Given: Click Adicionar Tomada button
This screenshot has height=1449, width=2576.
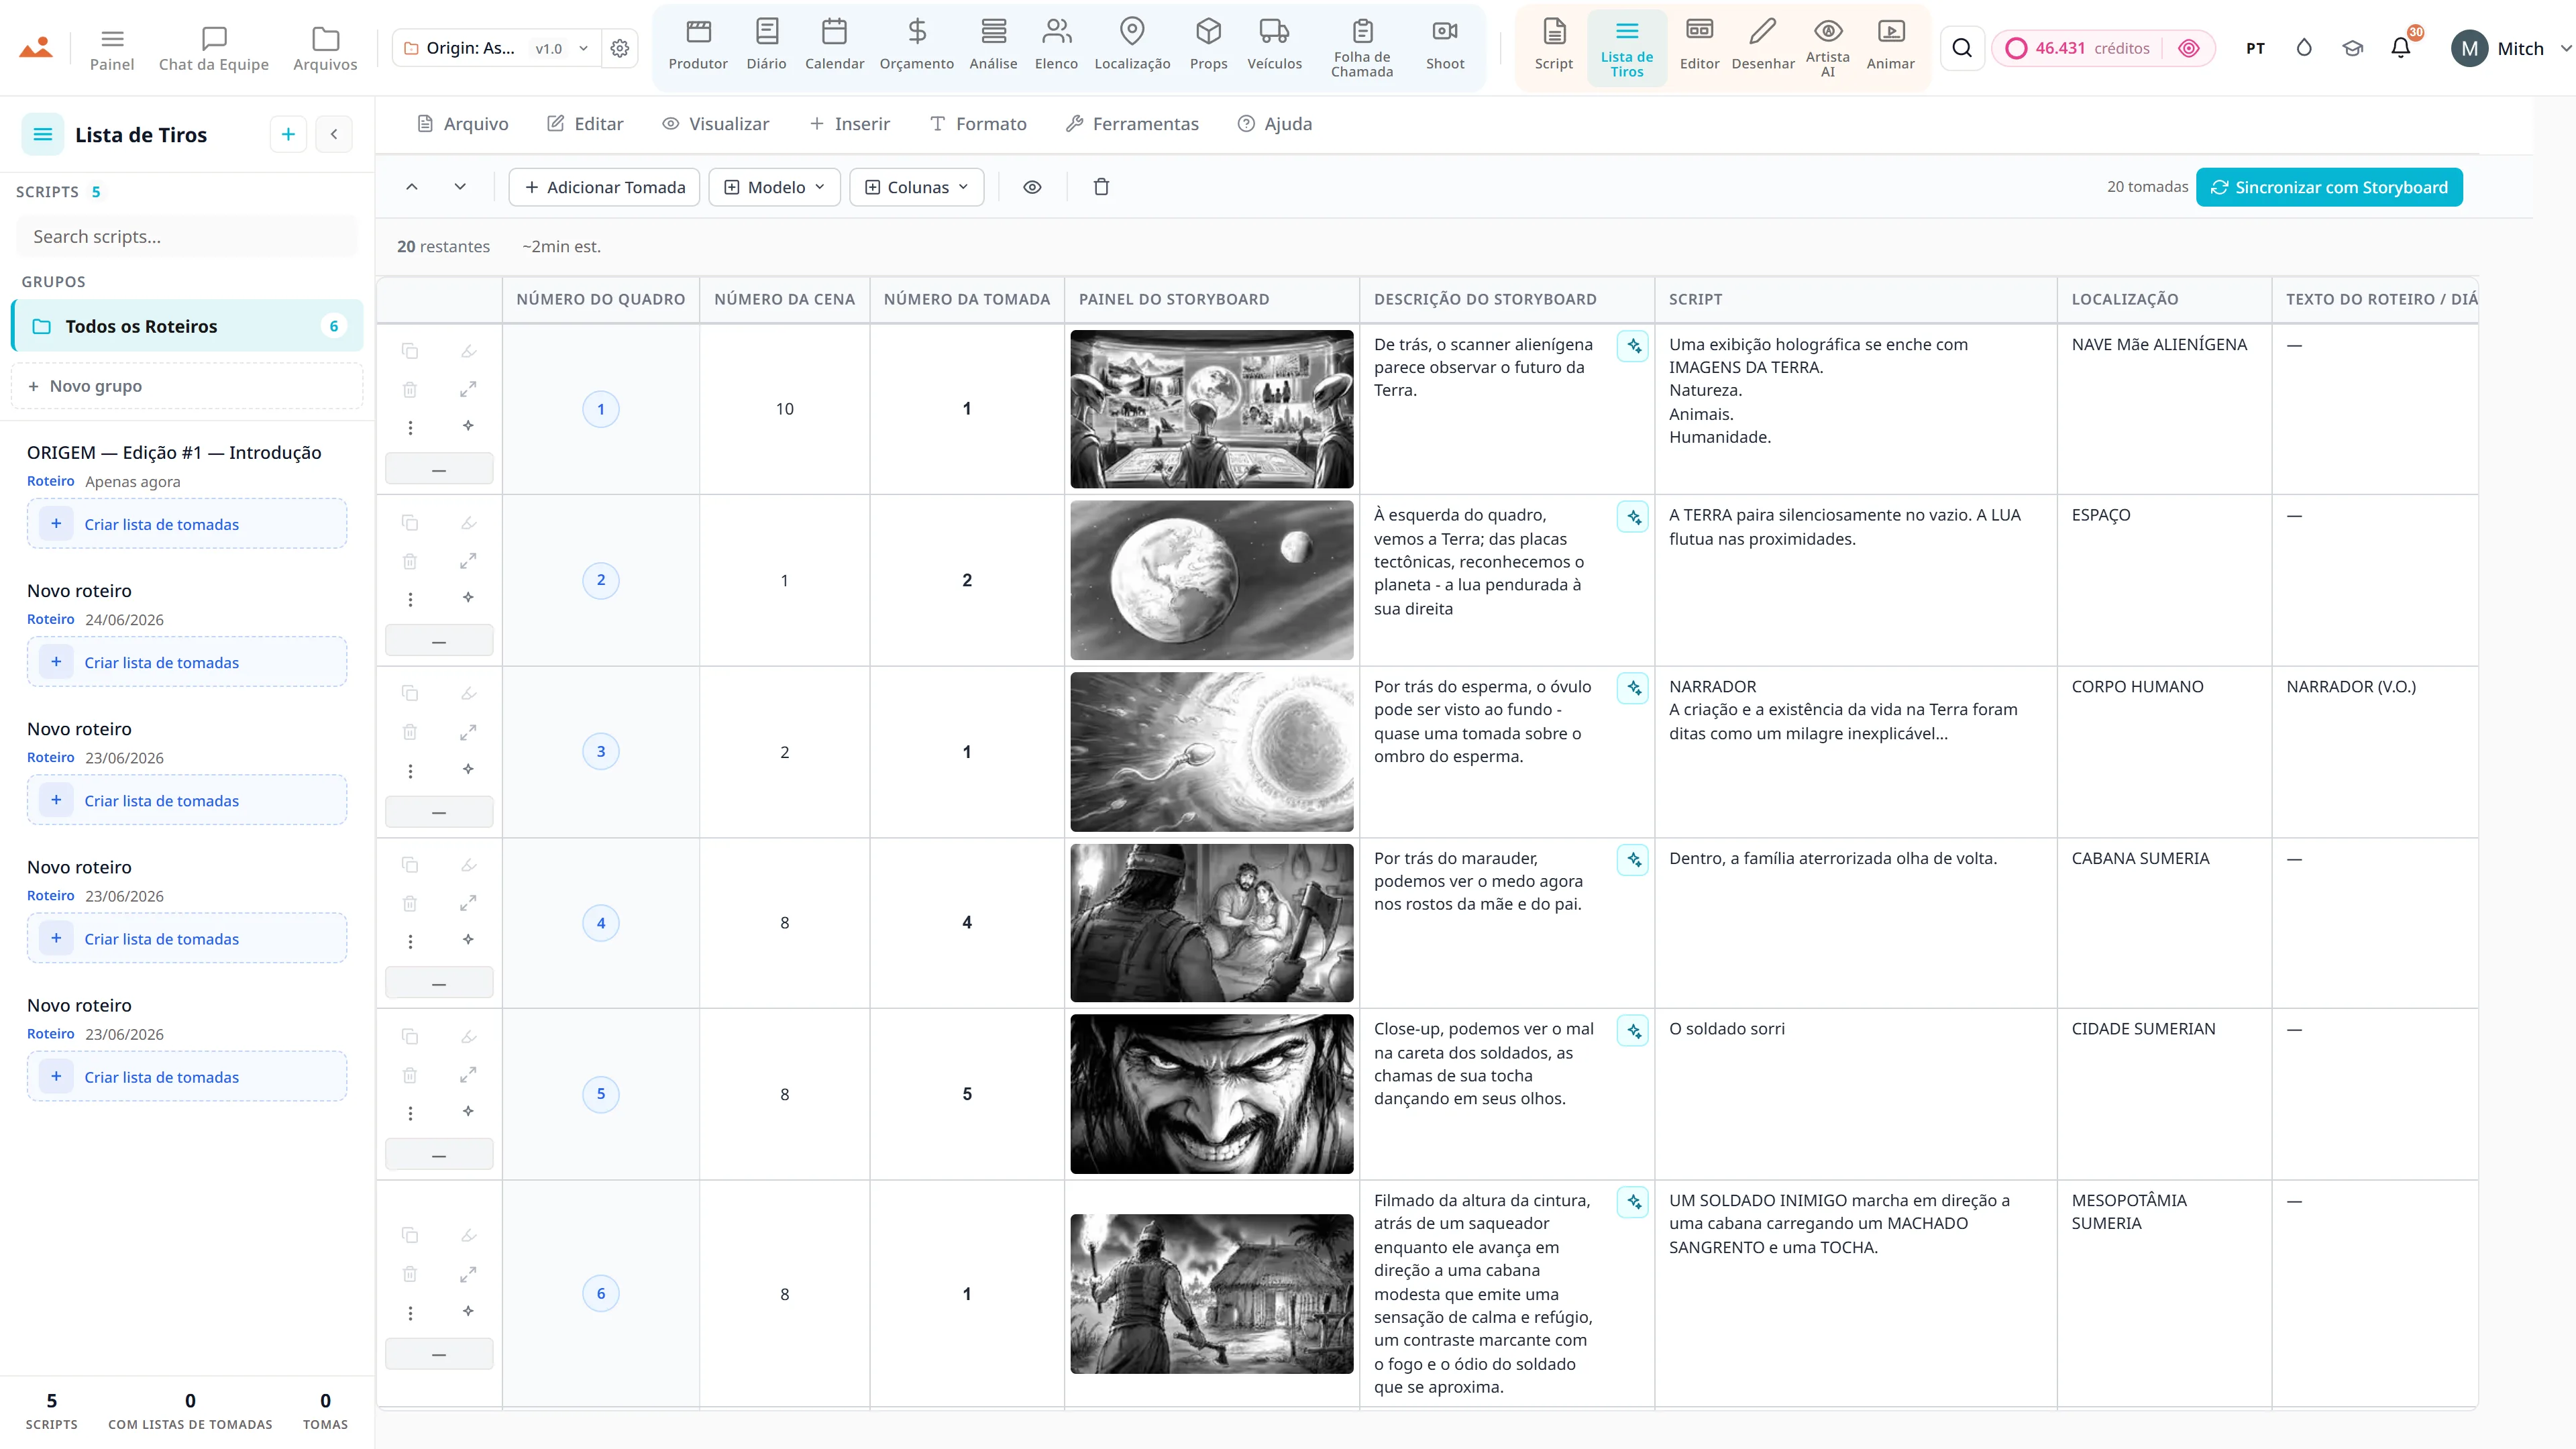Looking at the screenshot, I should (x=605, y=187).
